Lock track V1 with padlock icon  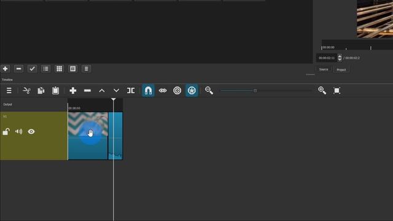coord(6,131)
